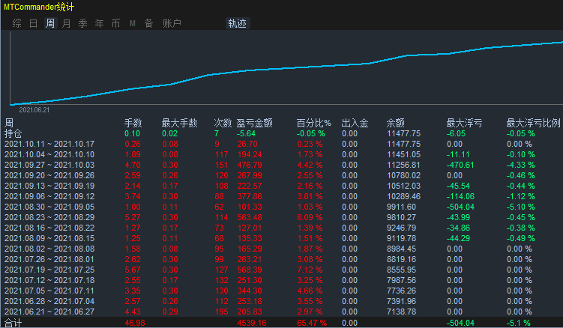Click profit amount 563.48
Screen dimensions: 563x328
pyautogui.click(x=250, y=217)
